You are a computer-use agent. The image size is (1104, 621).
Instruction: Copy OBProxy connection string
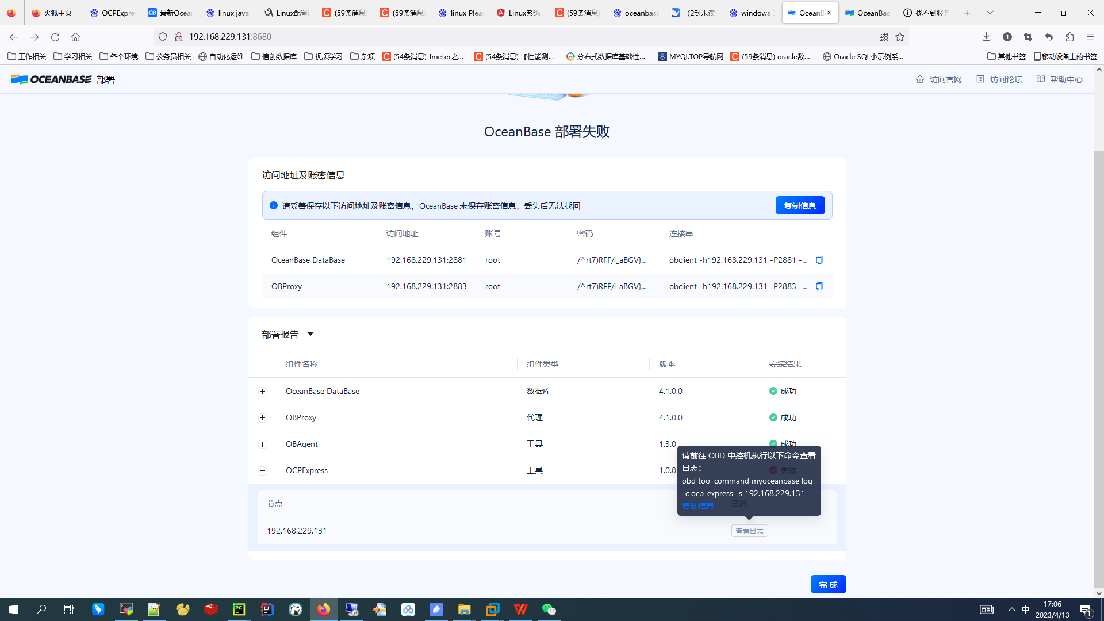pos(819,286)
